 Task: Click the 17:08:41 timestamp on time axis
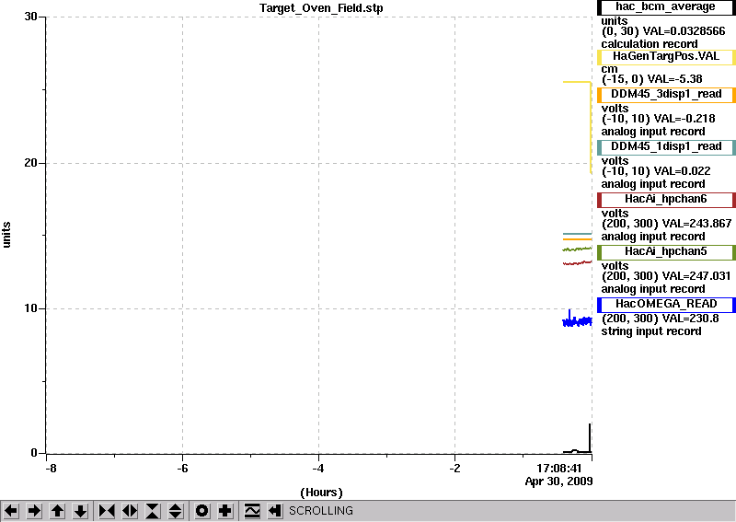559,469
